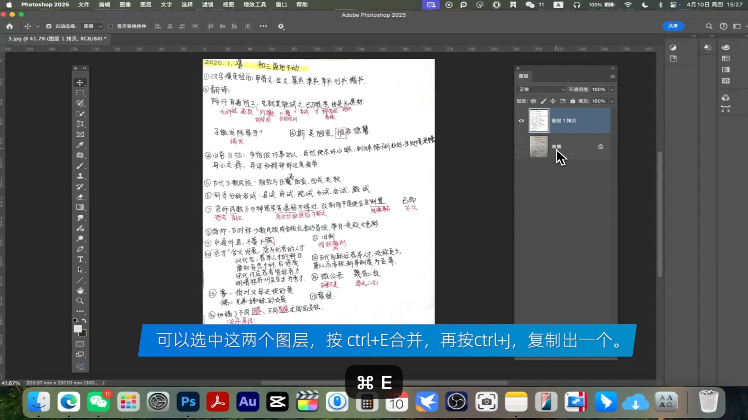
Task: Select the Brush tool
Action: 80,166
